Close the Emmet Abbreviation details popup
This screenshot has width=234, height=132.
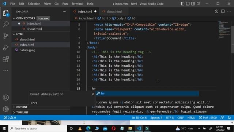click(93, 94)
